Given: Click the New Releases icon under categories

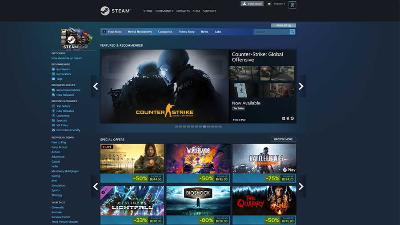Looking at the screenshot, I should (53, 111).
